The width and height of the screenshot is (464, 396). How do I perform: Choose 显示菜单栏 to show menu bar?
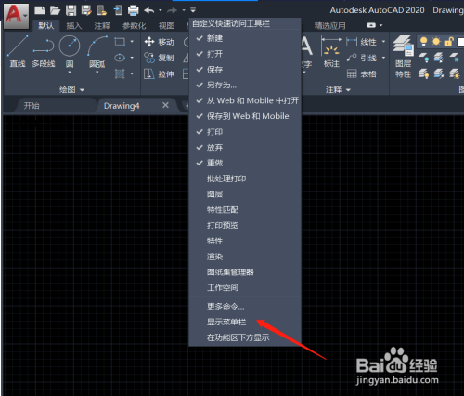[245, 322]
